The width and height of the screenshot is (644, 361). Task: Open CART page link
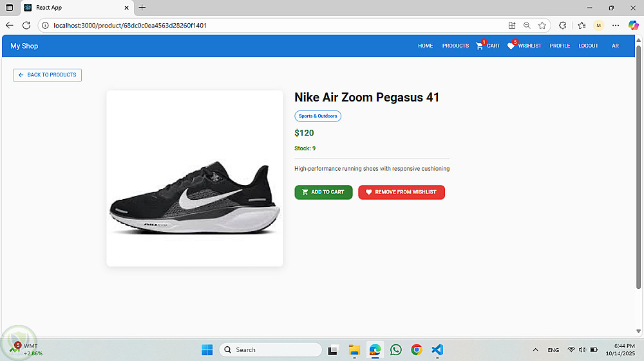tap(493, 46)
